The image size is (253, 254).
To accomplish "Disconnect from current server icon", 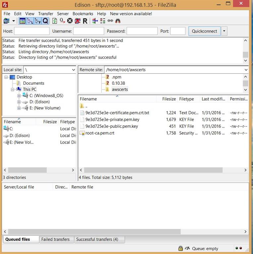I will (x=77, y=21).
